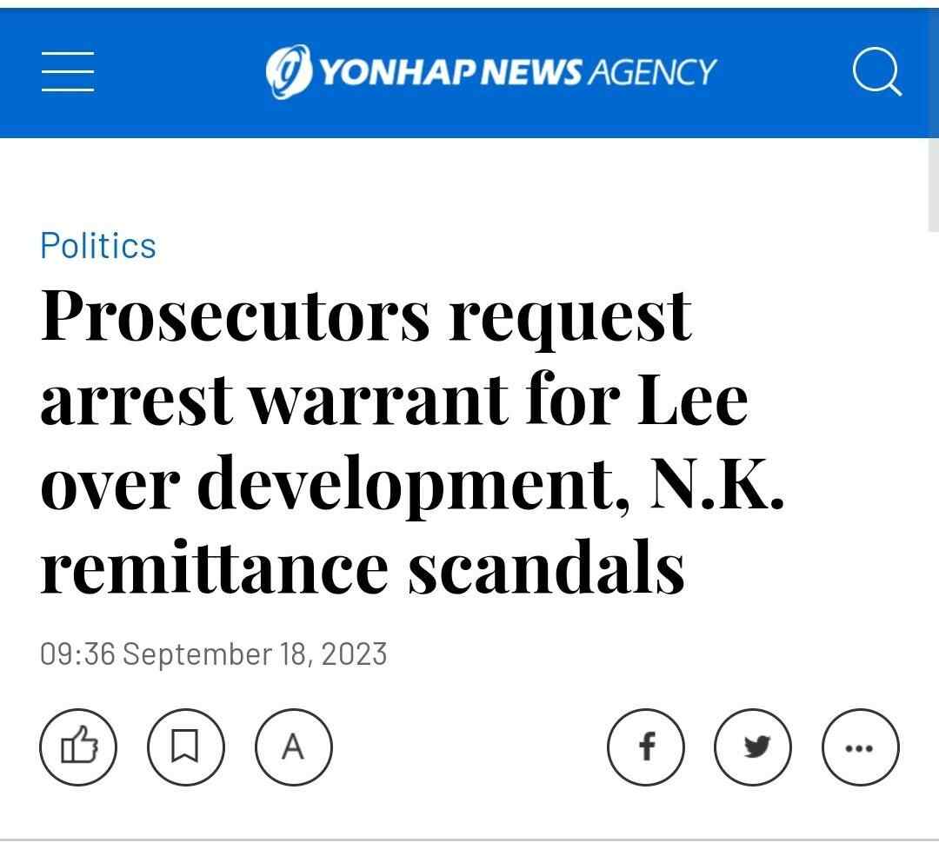Click the divider line below the share buttons
This screenshot has height=856, width=939.
click(x=469, y=839)
